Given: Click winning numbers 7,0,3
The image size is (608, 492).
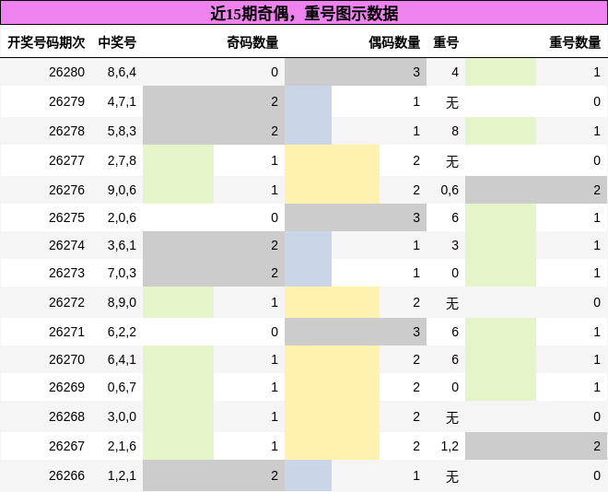Looking at the screenshot, I should [x=122, y=273].
